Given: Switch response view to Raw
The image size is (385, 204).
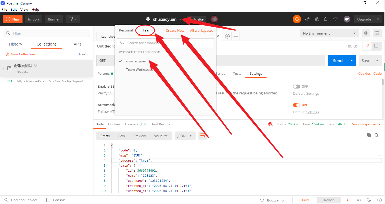Looking at the screenshot, I should 122,136.
